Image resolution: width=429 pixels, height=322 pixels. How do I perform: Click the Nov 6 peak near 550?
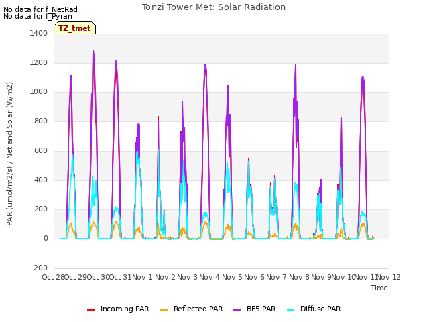point(249,160)
